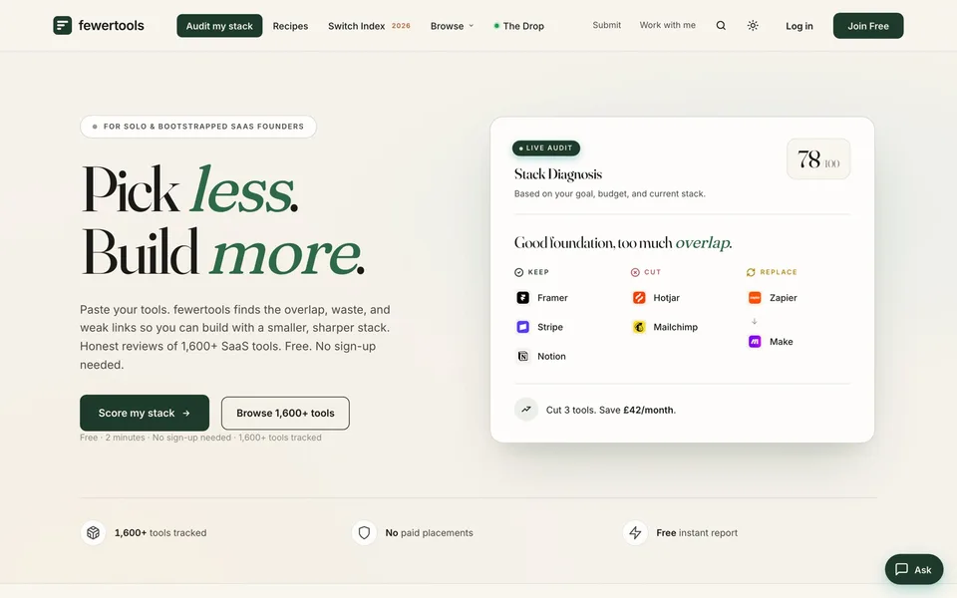Click the Stripe tool icon
This screenshot has width=957, height=598.
(x=523, y=327)
